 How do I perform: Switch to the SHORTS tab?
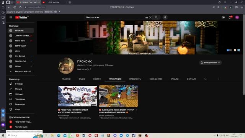(97, 79)
